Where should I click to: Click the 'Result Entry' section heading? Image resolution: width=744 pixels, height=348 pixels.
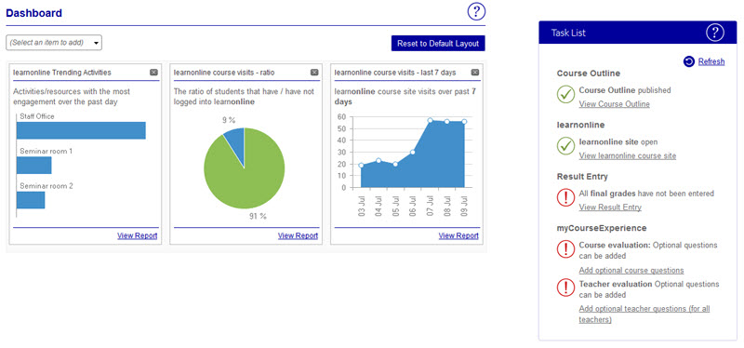582,177
